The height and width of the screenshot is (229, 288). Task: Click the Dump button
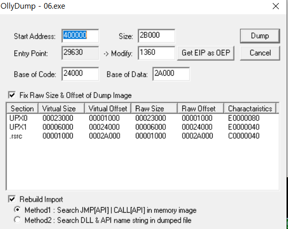[x=260, y=36]
